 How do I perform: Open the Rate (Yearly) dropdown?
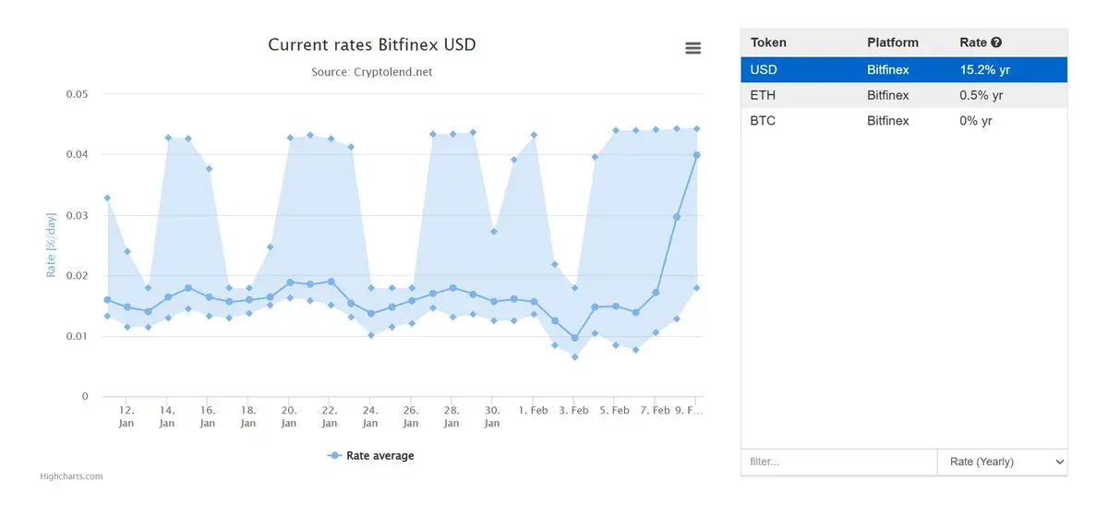(x=1002, y=462)
